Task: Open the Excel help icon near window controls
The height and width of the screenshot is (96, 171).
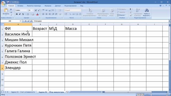Action: coord(160,6)
